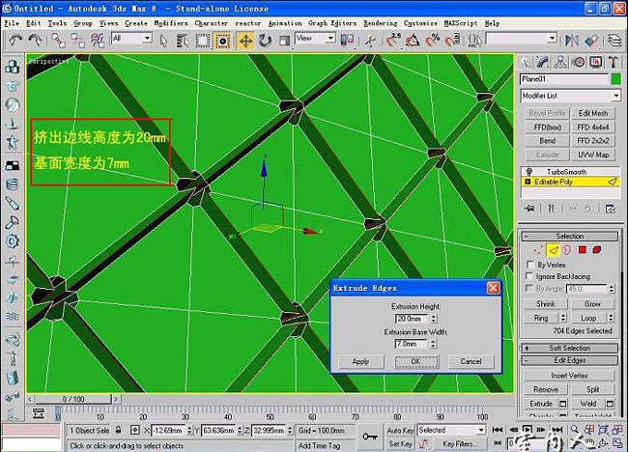Image resolution: width=628 pixels, height=452 pixels.
Task: Collapse the Edit Edges rollout
Action: pyautogui.click(x=569, y=360)
